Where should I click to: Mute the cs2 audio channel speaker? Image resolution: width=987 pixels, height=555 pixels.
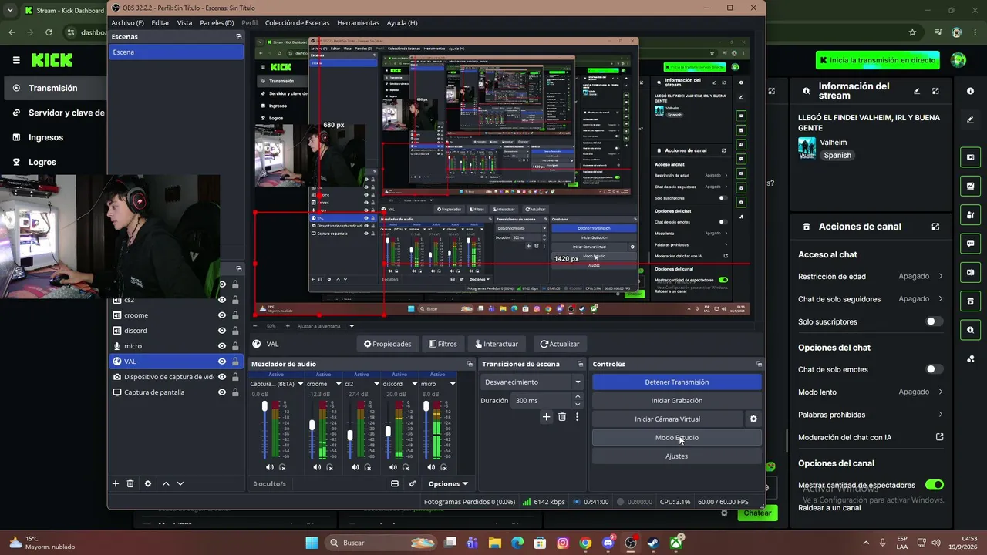[x=355, y=467]
